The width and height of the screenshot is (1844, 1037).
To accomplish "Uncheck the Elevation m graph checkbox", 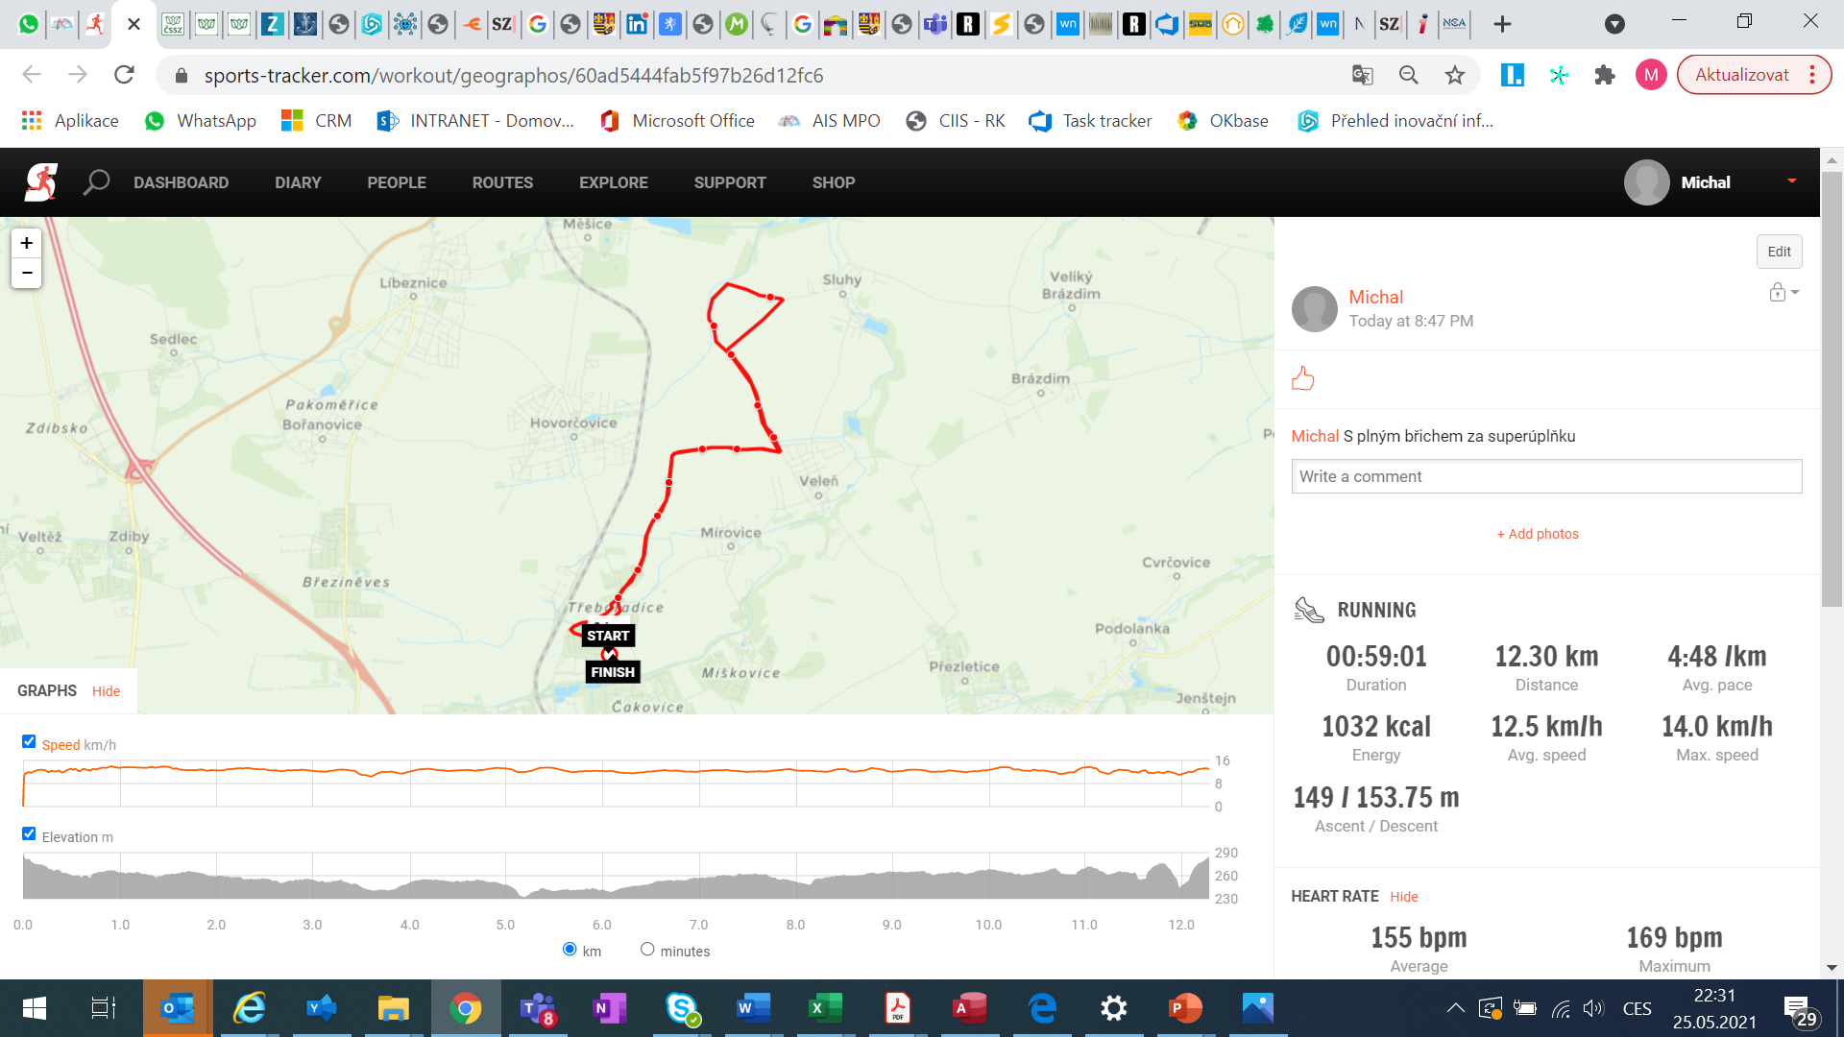I will pos(29,833).
